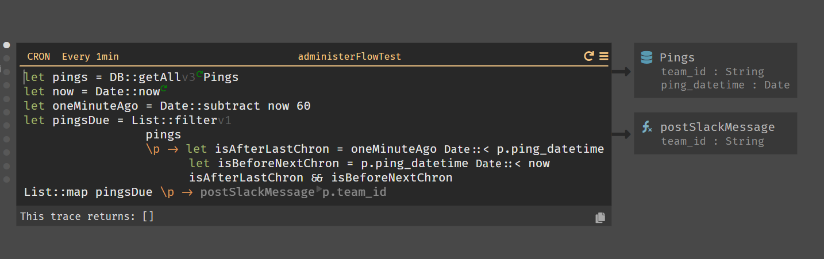Select the last trace dot in the column
The height and width of the screenshot is (259, 824).
[7, 179]
